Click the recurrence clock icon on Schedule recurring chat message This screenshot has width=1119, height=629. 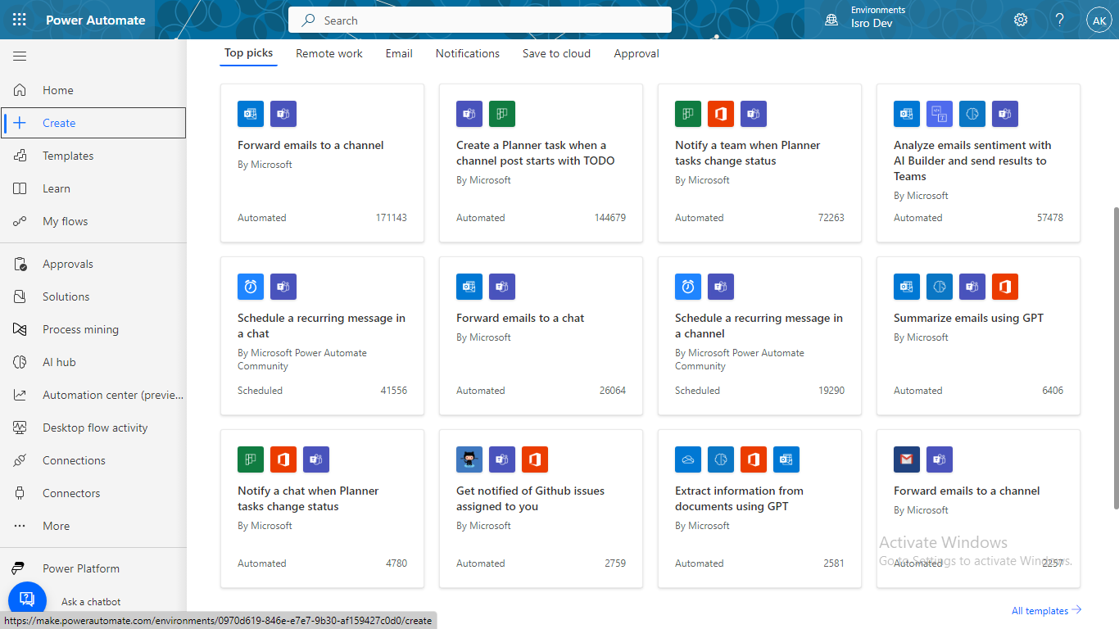pyautogui.click(x=251, y=287)
